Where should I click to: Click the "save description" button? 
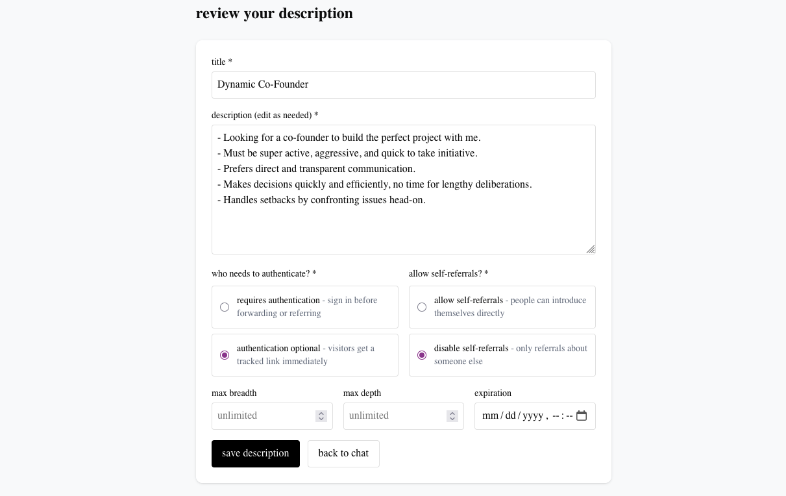pyautogui.click(x=255, y=453)
